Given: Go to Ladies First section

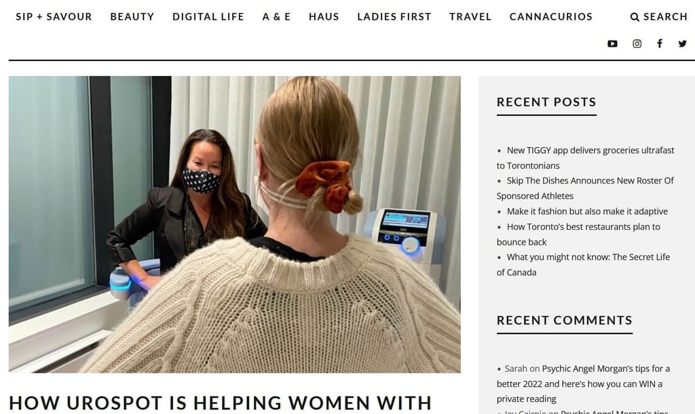Looking at the screenshot, I should [x=394, y=17].
